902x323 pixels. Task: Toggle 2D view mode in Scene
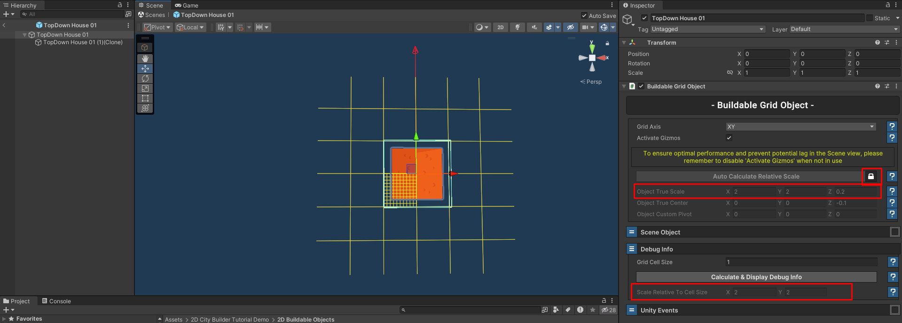click(x=501, y=27)
